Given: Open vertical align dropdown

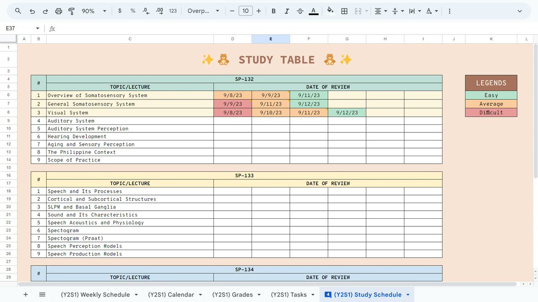Looking at the screenshot, I should tap(398, 11).
